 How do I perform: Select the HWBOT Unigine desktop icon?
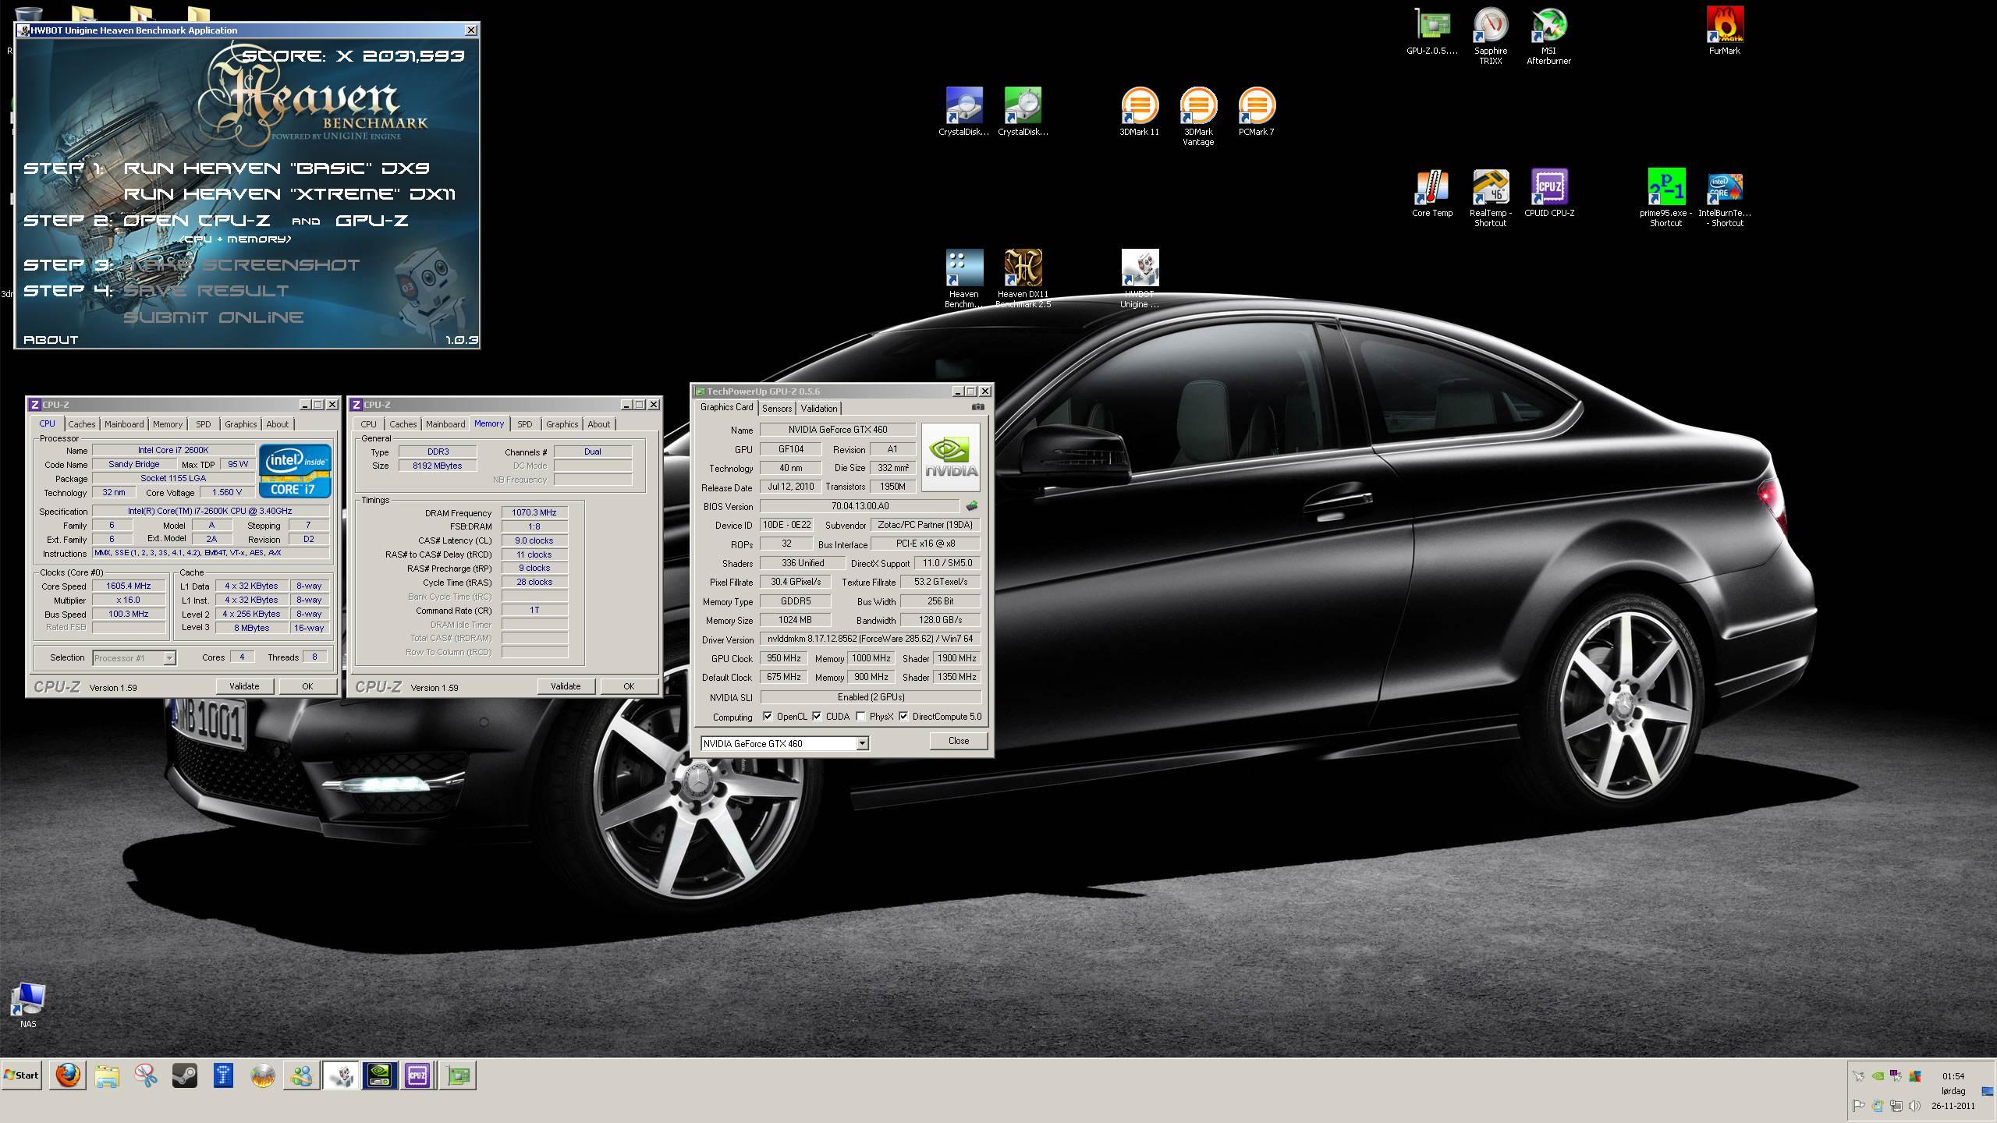point(1140,279)
